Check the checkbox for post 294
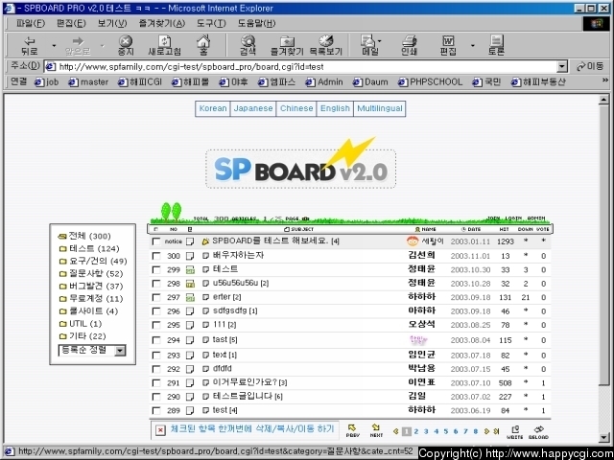 156,340
